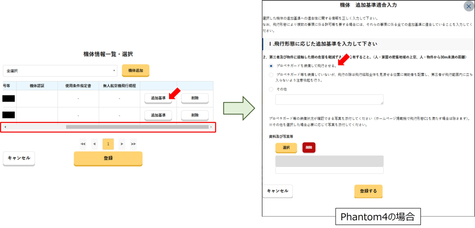
Task: Choose the radio option about not equipping プロペラガード
Action: pyautogui.click(x=271, y=74)
